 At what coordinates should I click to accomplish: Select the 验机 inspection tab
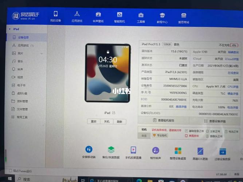[144, 130]
